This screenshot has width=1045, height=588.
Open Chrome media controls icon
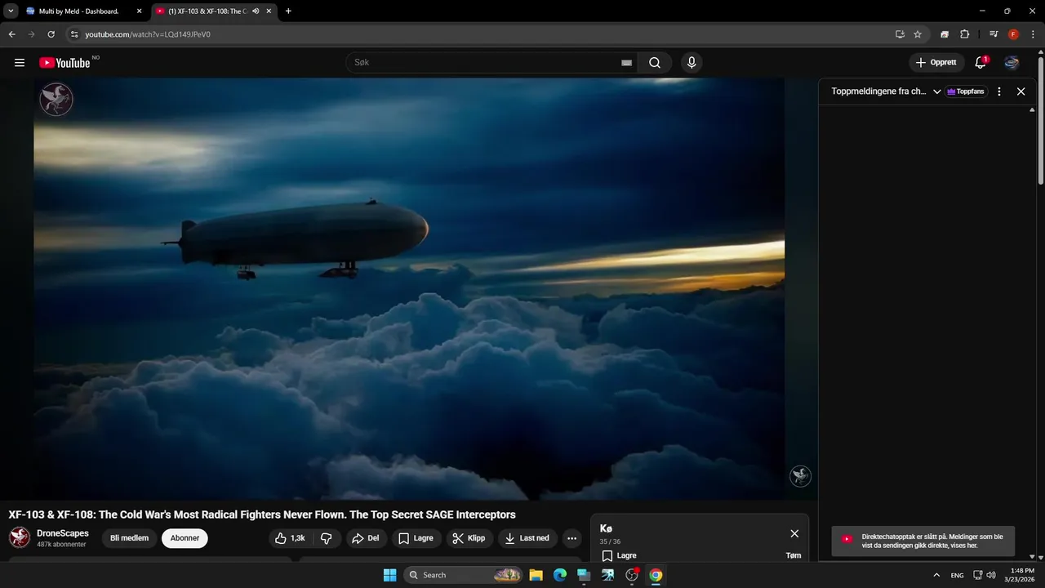coord(994,34)
